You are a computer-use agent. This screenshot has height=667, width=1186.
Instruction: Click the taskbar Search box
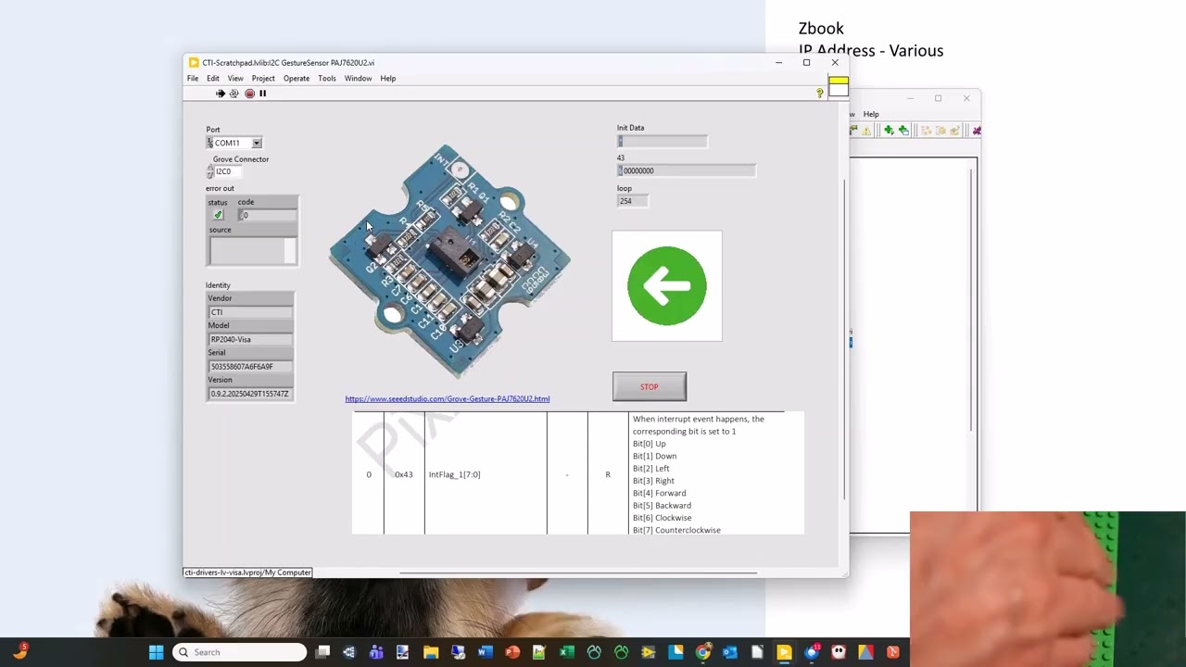click(239, 652)
